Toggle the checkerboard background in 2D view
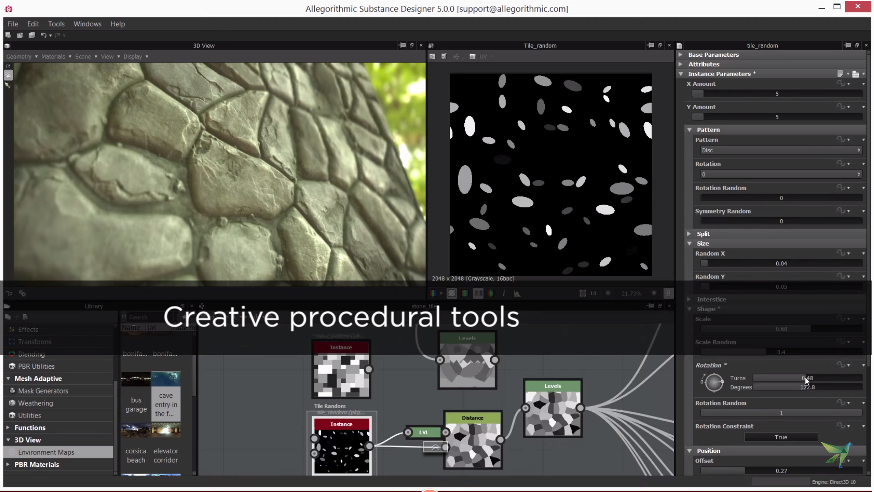Screen dimensions: 874x492 (452, 294)
